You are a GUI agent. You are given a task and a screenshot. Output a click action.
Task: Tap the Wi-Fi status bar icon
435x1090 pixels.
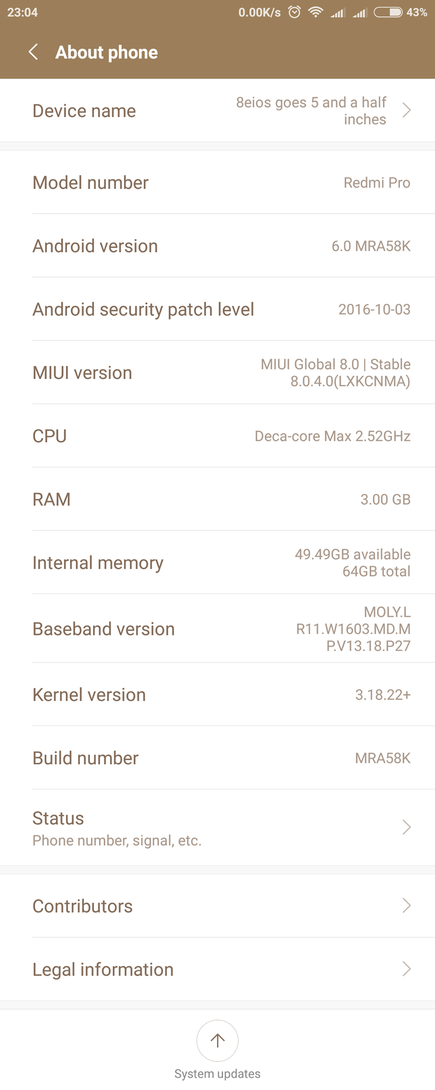316,12
